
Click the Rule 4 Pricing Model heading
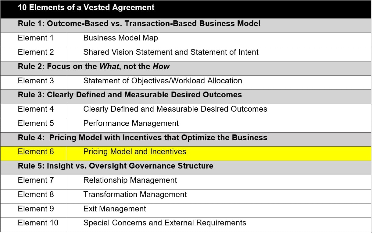pyautogui.click(x=142, y=138)
